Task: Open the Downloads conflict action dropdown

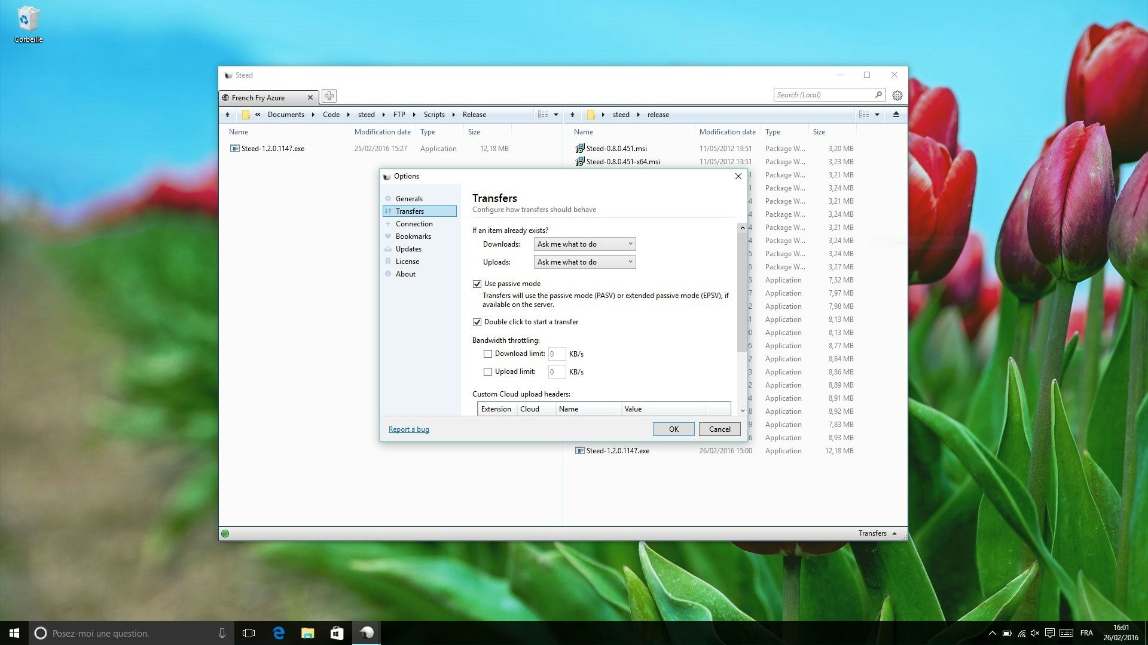Action: (584, 244)
